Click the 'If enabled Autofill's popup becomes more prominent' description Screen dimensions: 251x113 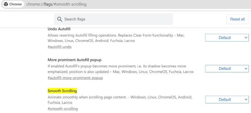120,69
